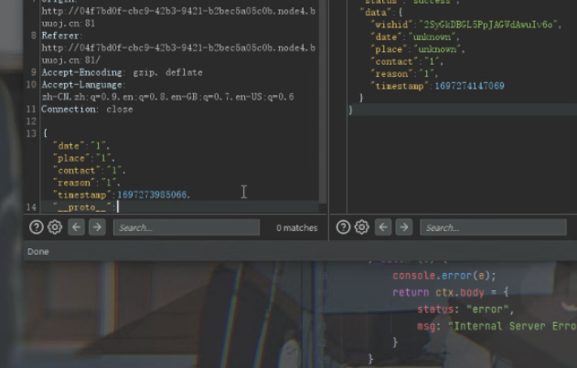
Task: Open response search settings gear
Action: [x=362, y=227]
